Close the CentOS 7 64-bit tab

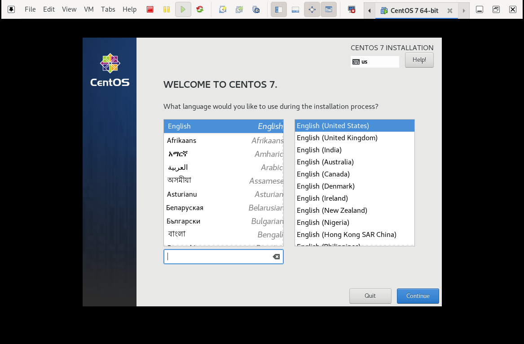click(450, 11)
